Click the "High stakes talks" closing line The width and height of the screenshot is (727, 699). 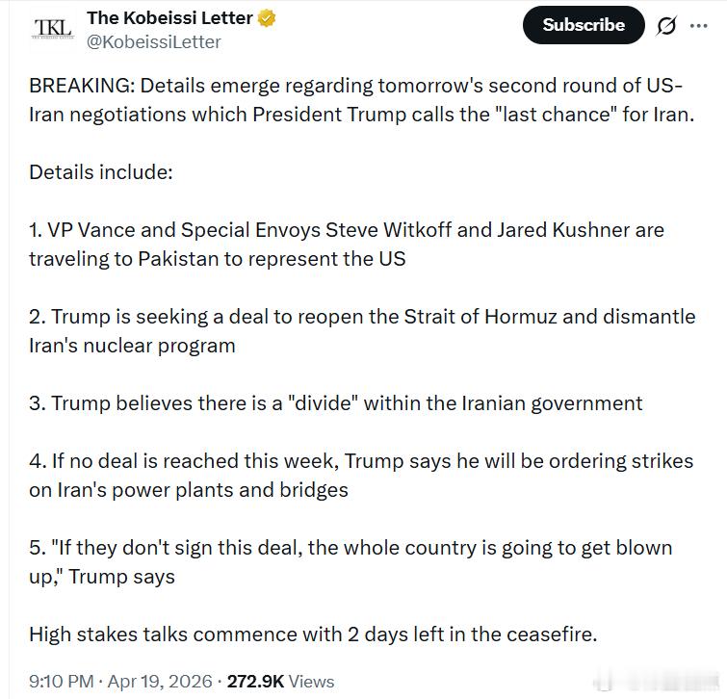pos(313,634)
